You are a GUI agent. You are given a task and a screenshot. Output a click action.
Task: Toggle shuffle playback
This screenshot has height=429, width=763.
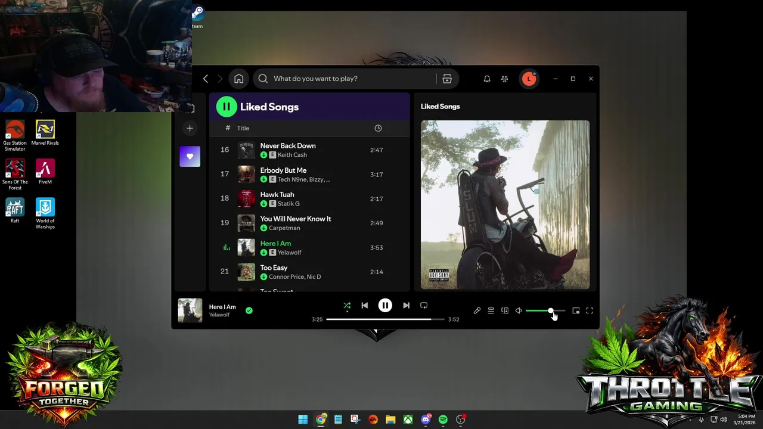tap(347, 306)
